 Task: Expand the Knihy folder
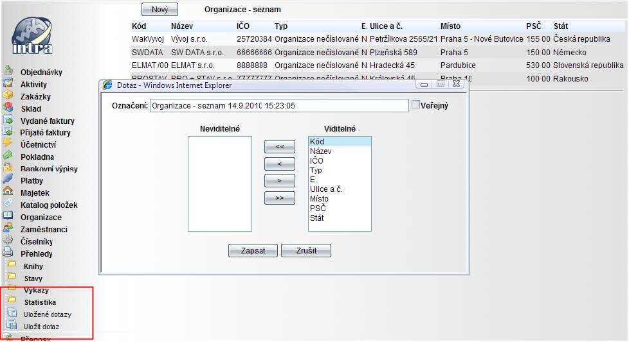[x=12, y=265]
